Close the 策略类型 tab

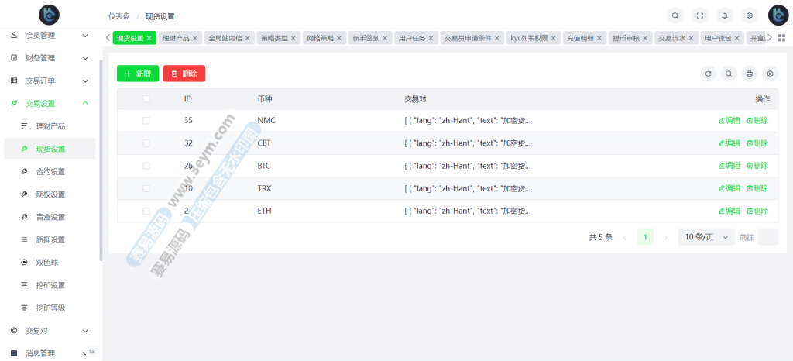click(x=294, y=38)
